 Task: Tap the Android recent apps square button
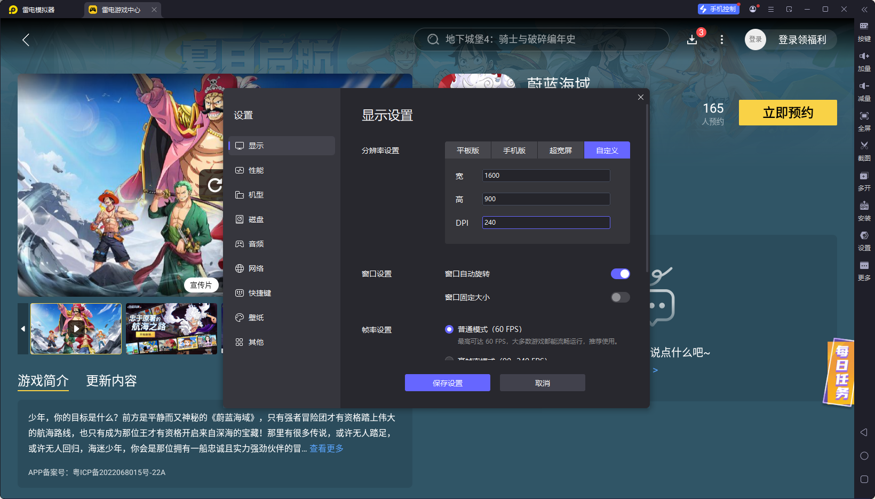tap(864, 479)
